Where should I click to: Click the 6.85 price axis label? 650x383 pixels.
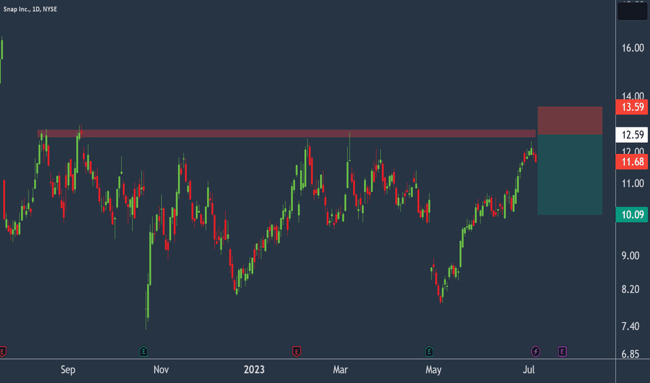pos(630,354)
